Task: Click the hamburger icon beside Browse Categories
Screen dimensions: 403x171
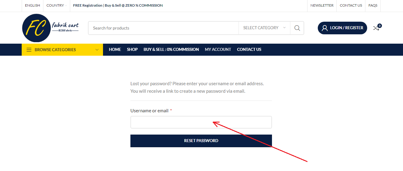Action: (29, 50)
